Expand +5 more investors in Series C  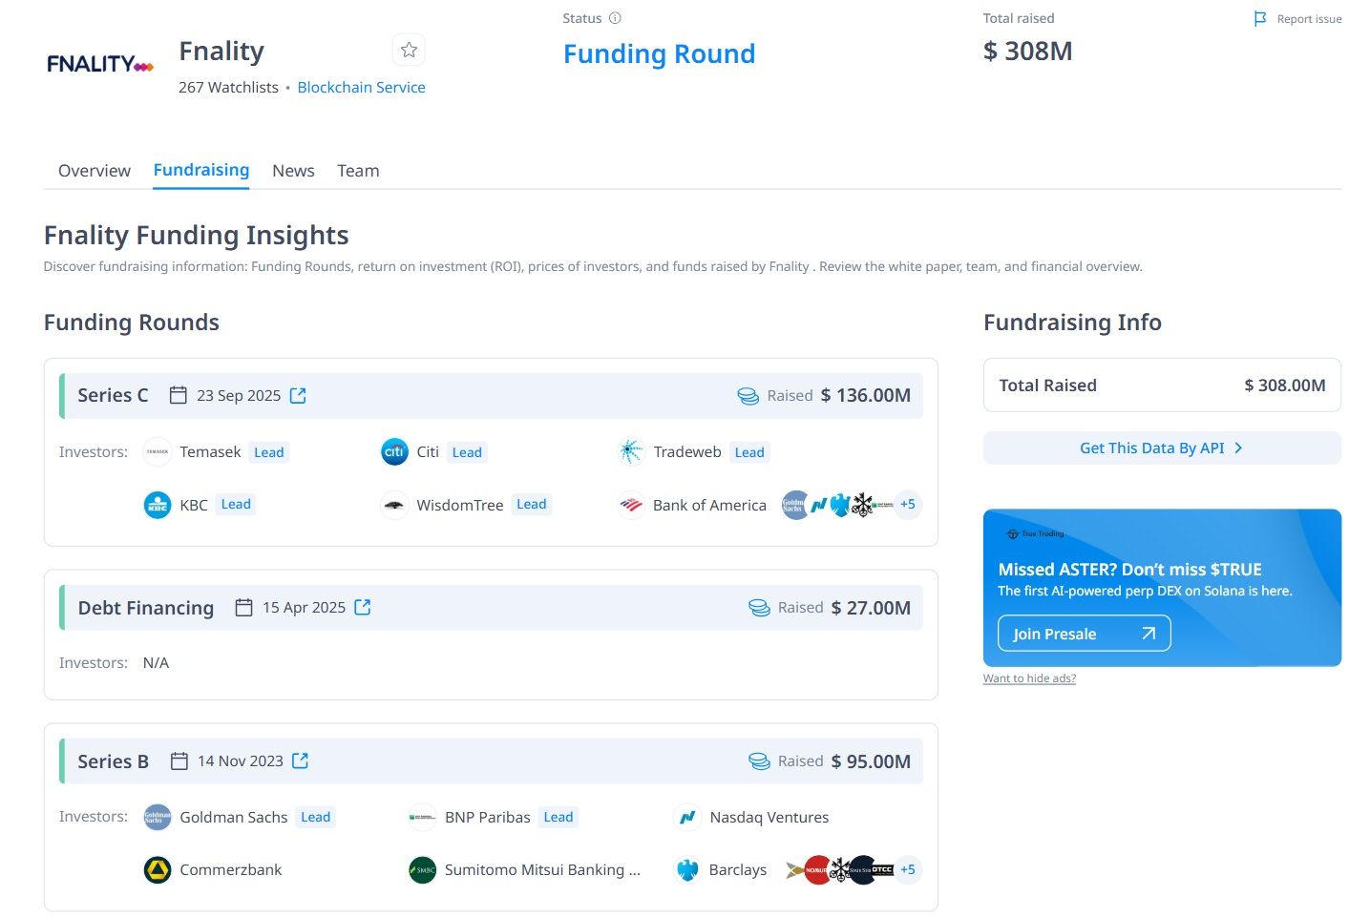[x=908, y=505]
